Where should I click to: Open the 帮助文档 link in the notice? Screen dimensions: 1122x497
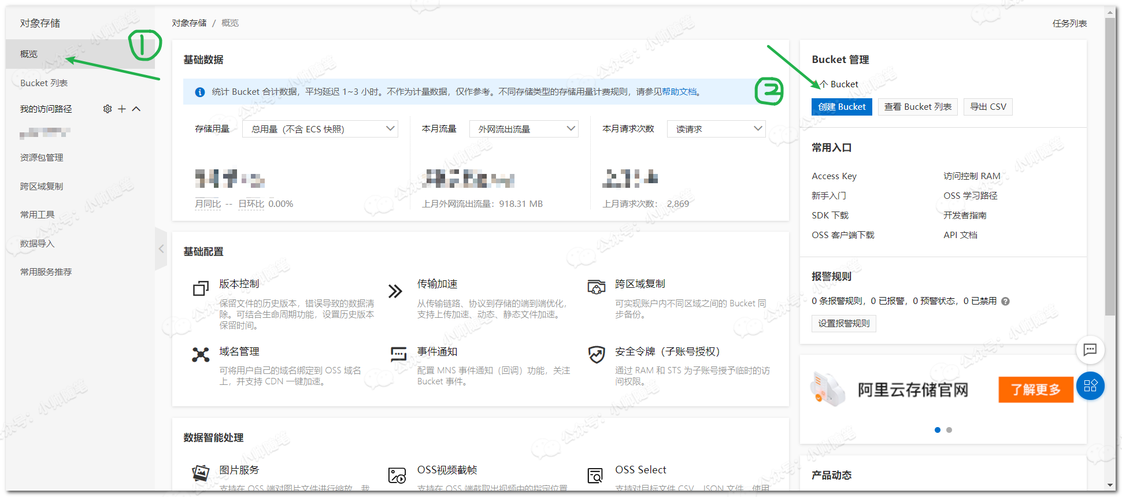[679, 92]
